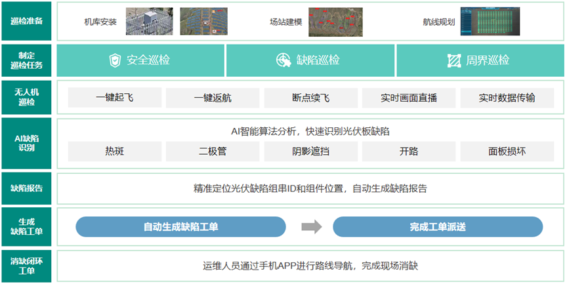Screen dimensions: 567x284
Task: Click the gray arrow between work order buttons
Action: 311,227
